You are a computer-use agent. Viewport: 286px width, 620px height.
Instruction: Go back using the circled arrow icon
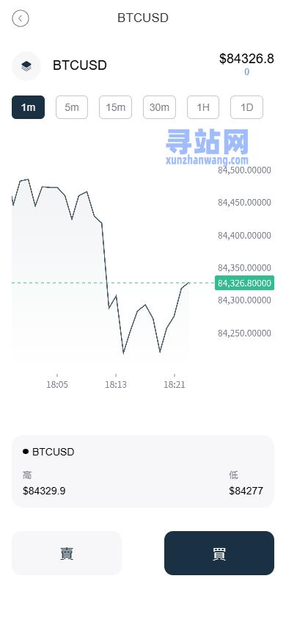20,18
